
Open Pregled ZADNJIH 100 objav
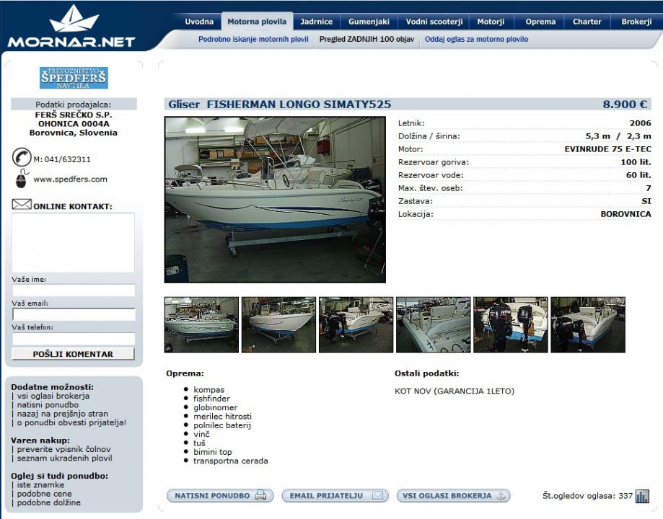point(366,40)
